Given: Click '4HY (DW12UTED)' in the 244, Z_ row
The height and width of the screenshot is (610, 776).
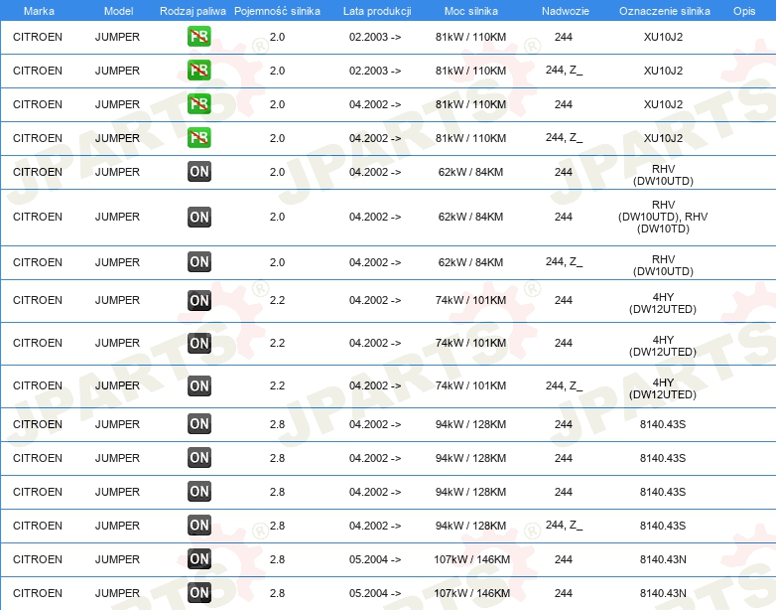Looking at the screenshot, I should (x=663, y=388).
